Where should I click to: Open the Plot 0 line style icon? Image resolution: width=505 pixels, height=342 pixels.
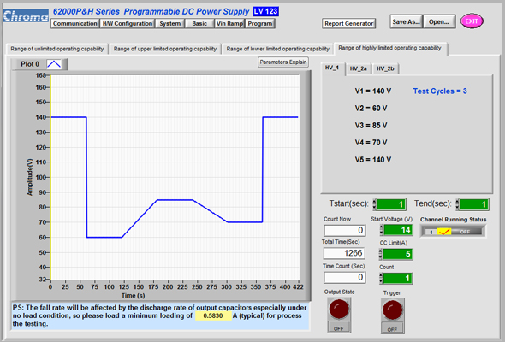(x=54, y=64)
